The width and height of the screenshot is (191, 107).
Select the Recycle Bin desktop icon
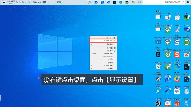point(186,91)
